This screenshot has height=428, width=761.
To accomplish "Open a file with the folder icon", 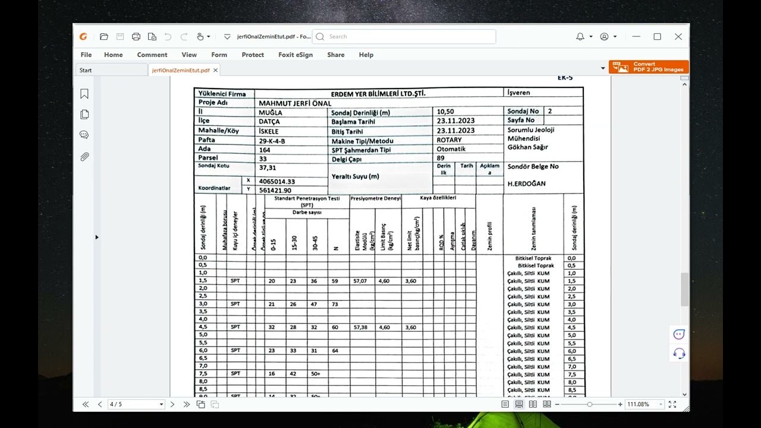I will 104,36.
